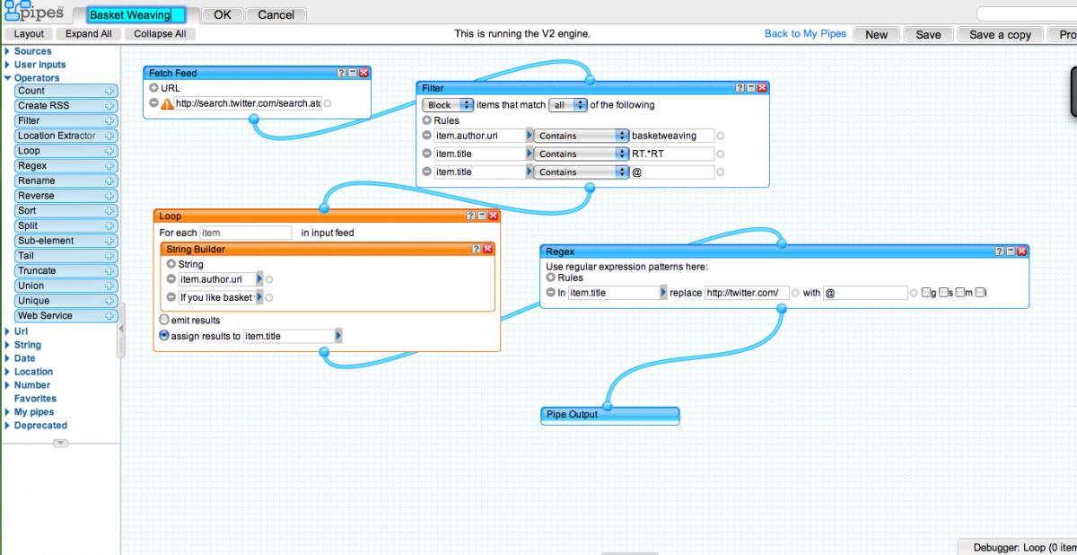Add the Truncate operator via its plus icon

tap(109, 271)
